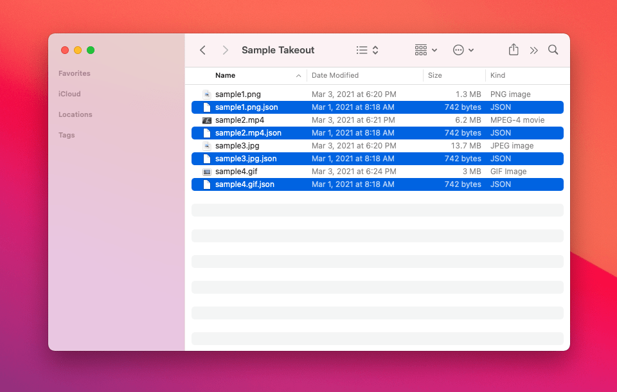Expand the Favorites sidebar section
Screen dimensions: 617x392
(x=75, y=73)
